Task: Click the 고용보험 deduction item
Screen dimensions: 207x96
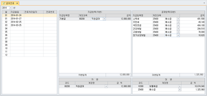Action: (x=142, y=32)
